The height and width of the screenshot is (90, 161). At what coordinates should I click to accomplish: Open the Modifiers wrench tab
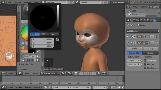coord(155,20)
